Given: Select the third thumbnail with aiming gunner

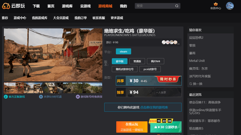Looking at the screenshot, I should tap(53, 88).
